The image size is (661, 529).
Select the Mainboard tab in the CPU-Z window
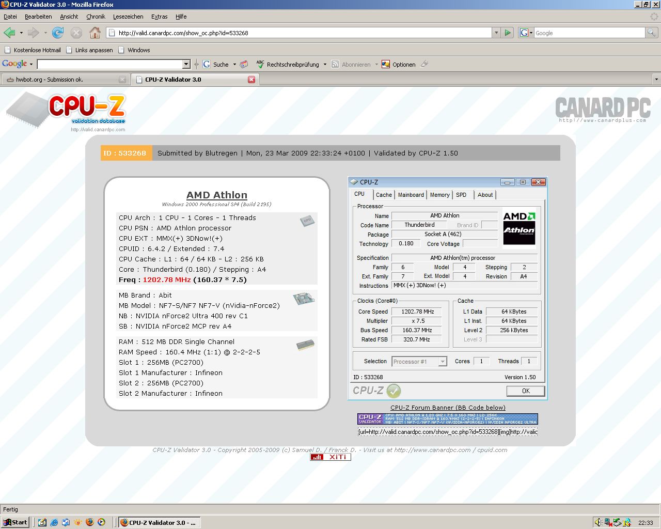pyautogui.click(x=411, y=195)
